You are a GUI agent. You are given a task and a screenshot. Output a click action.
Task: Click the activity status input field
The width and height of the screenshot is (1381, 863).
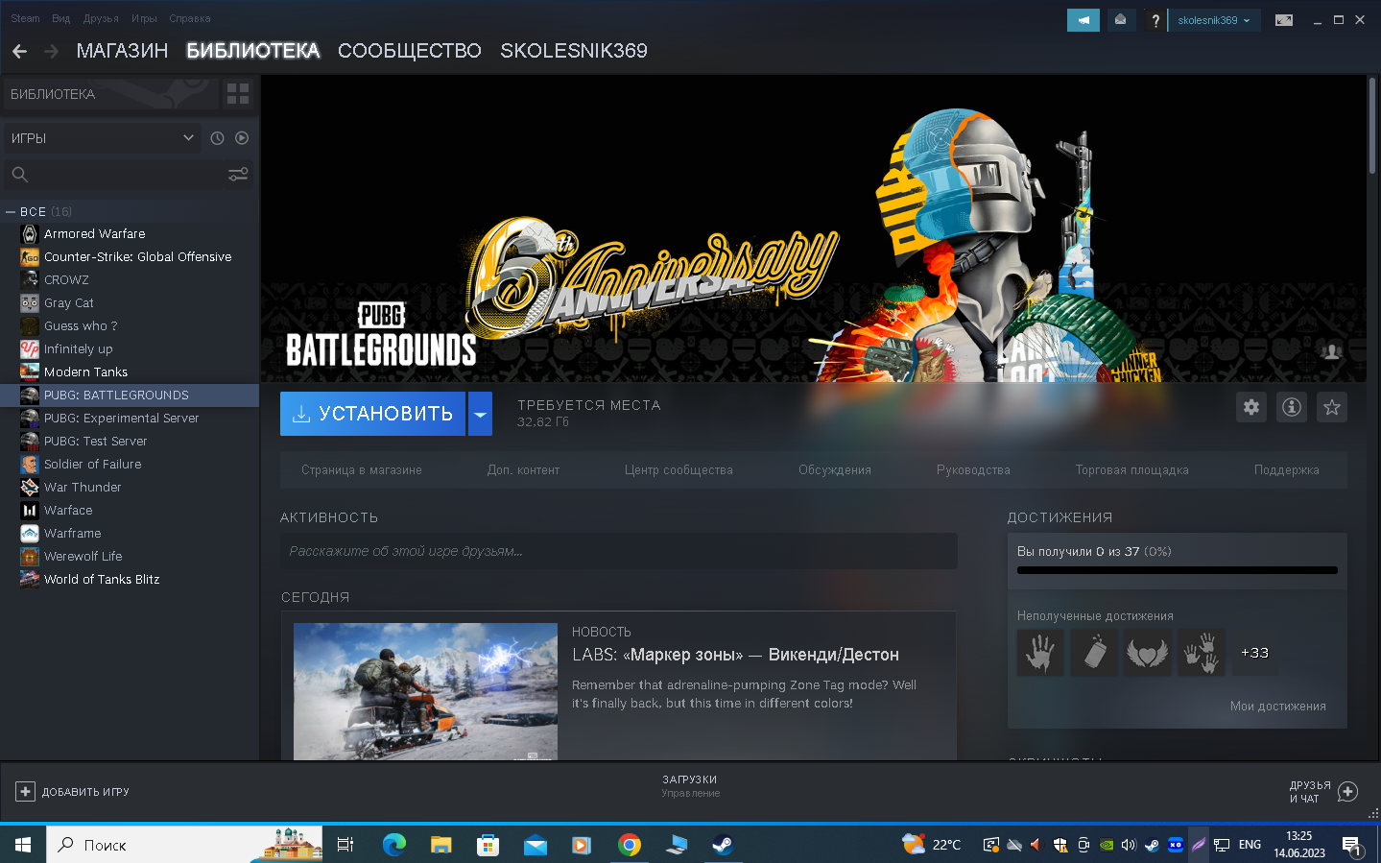(x=619, y=551)
